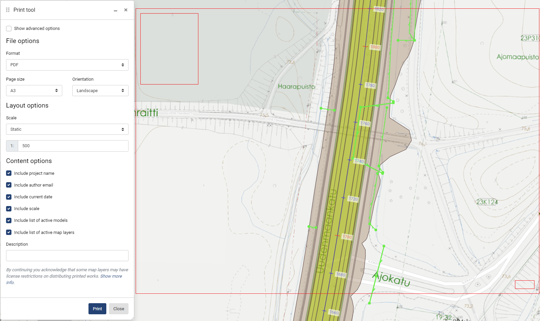Close the Print tool with X icon

click(x=126, y=10)
